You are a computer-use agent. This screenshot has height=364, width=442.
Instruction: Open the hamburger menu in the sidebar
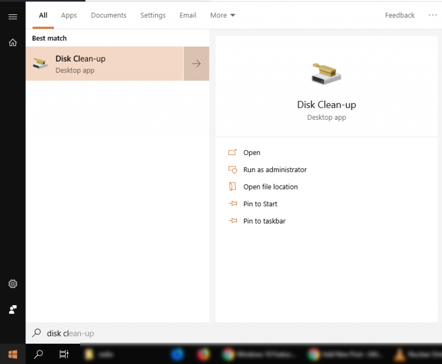click(13, 17)
